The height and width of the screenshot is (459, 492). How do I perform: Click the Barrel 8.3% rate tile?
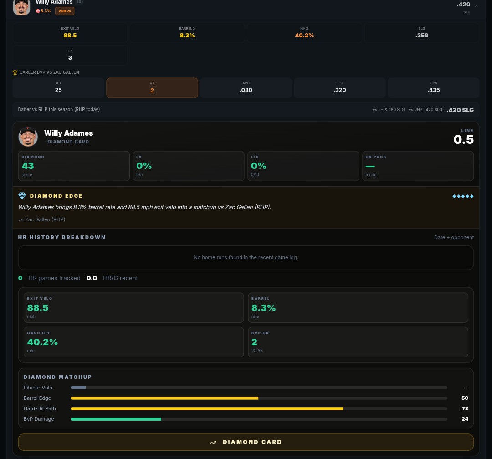tap(358, 308)
